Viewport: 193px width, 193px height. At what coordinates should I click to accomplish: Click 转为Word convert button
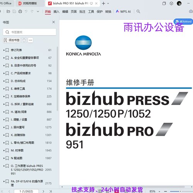[183, 22]
